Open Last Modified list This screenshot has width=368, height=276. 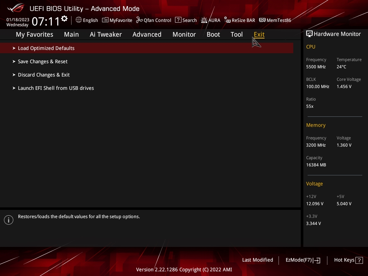pyautogui.click(x=257, y=260)
